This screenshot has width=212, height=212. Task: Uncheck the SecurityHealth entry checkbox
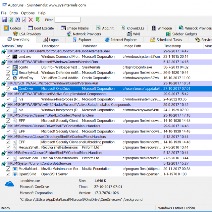coord(8,72)
